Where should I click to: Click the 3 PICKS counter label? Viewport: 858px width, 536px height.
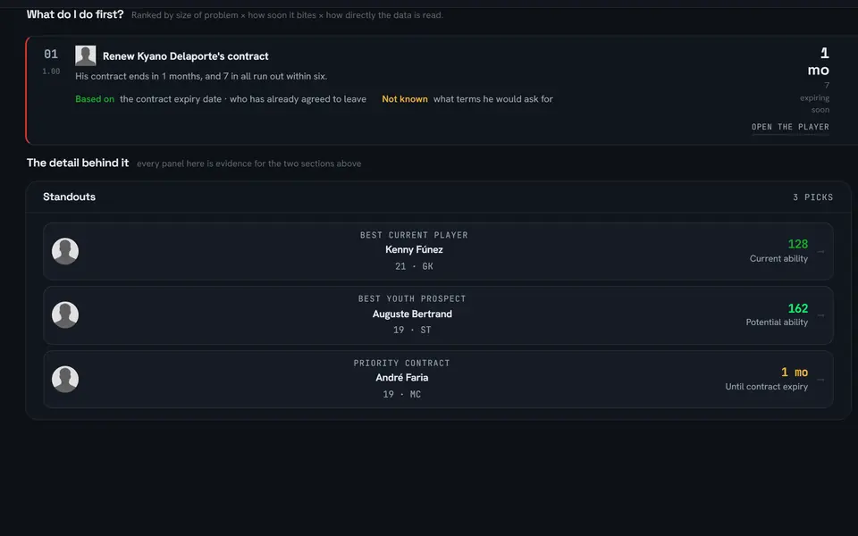tap(813, 197)
